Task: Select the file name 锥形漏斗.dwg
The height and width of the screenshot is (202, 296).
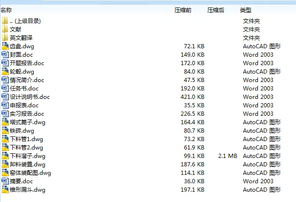Action: click(x=28, y=190)
